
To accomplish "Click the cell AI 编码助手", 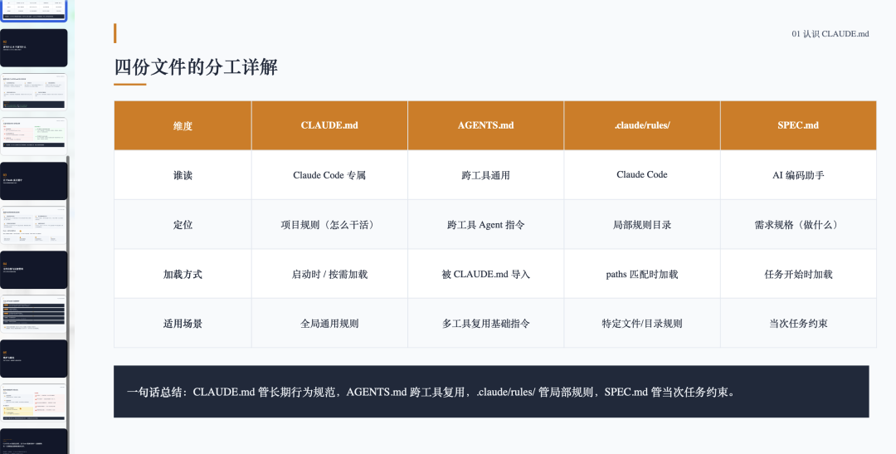I will click(x=798, y=175).
